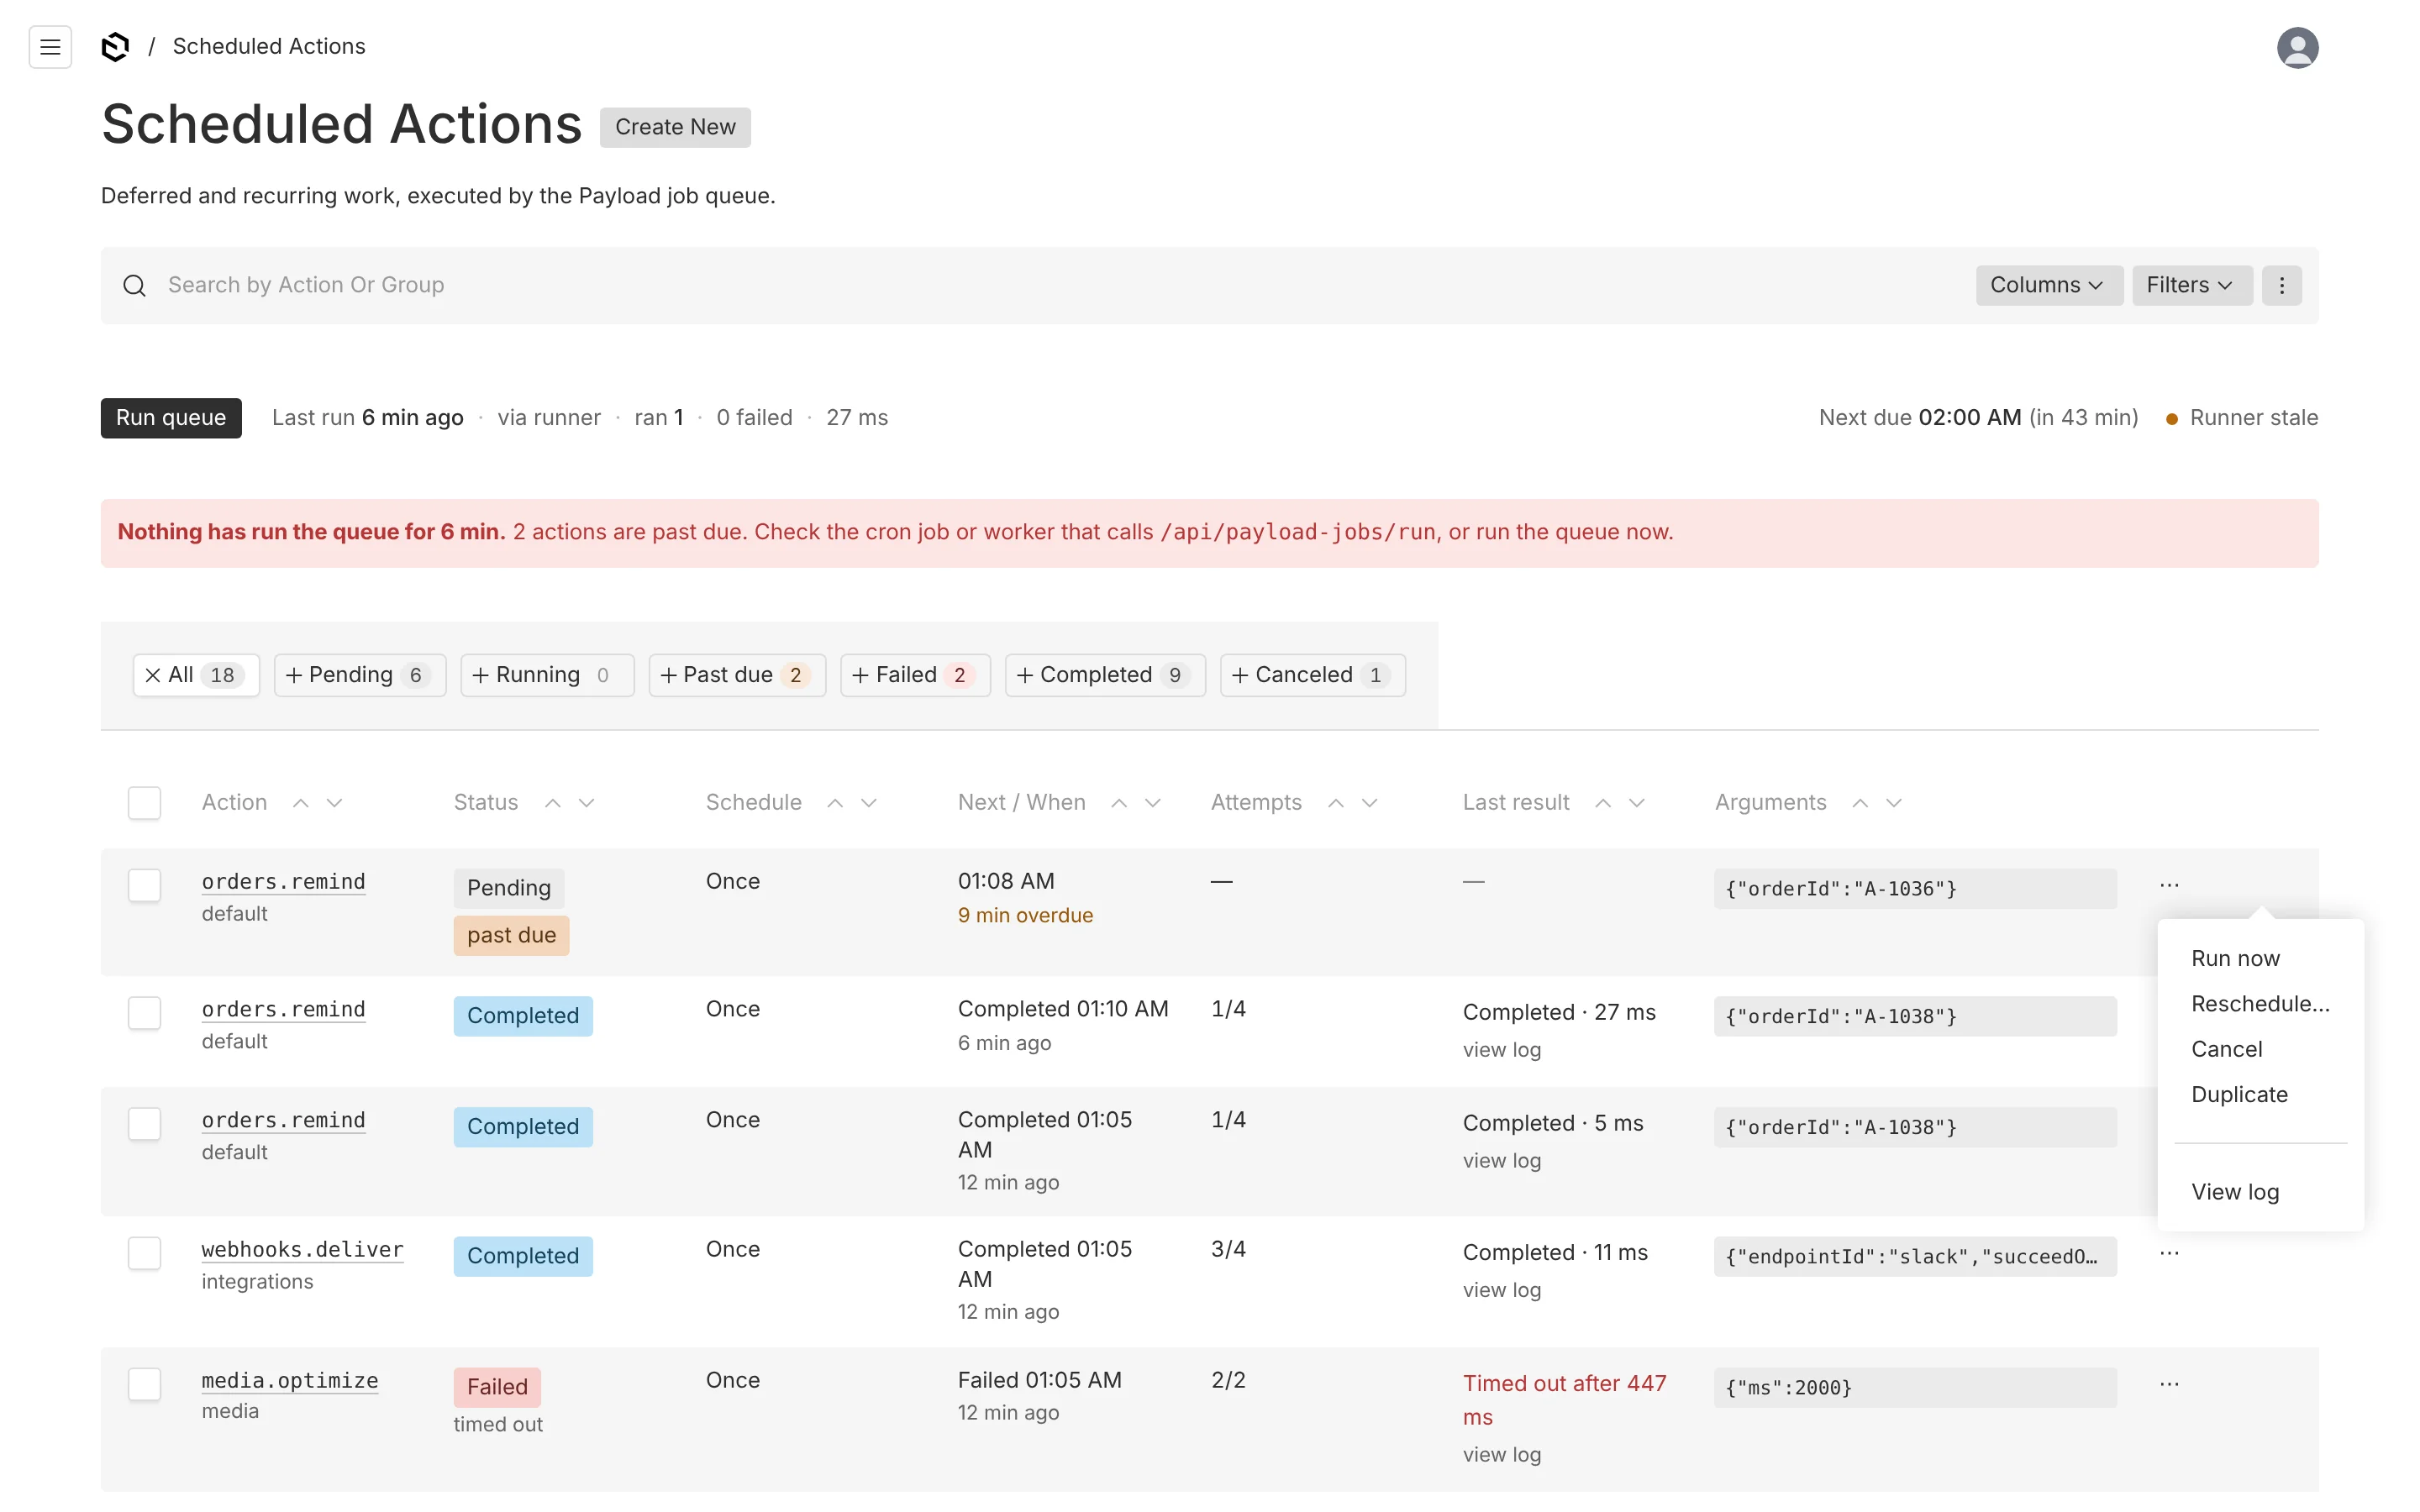Clear the All 18 filter chip
Viewport: 2420px width, 1512px height.
point(196,675)
